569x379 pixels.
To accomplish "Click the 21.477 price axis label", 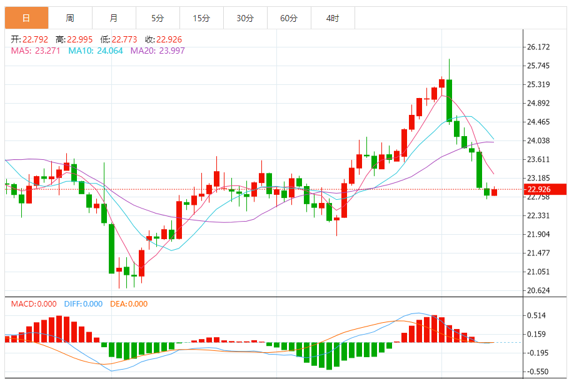I will pyautogui.click(x=538, y=253).
